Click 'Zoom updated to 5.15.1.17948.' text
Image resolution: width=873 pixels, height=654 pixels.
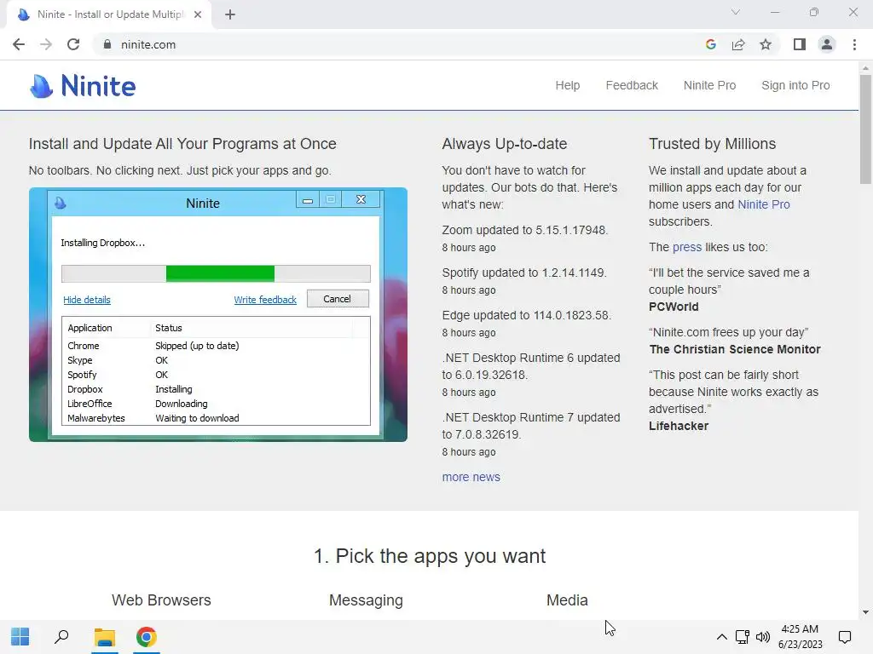coord(524,230)
